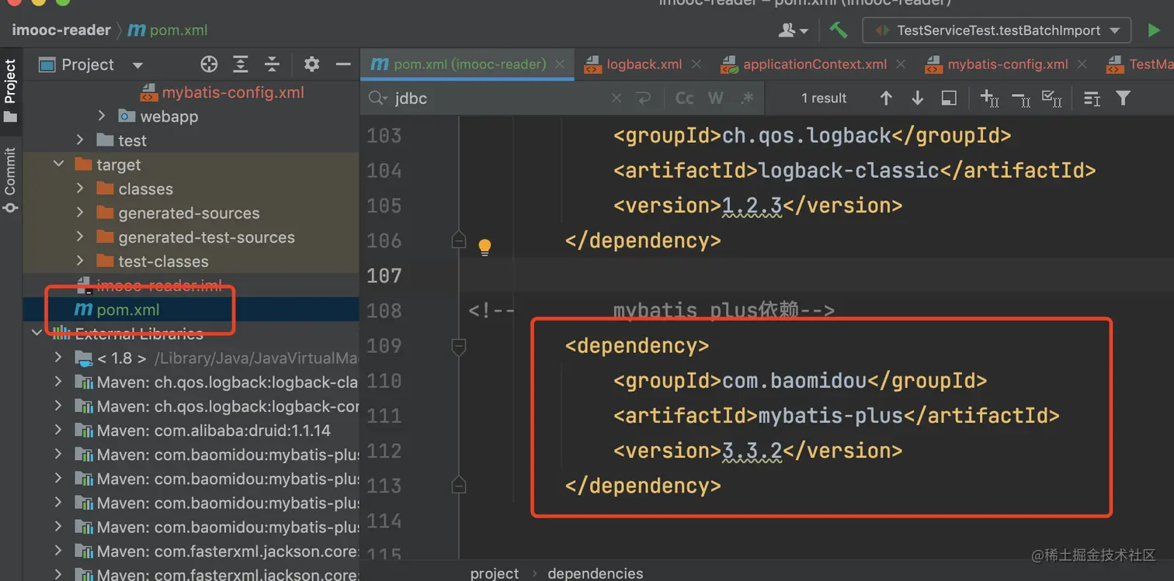The image size is (1174, 581).
Task: Select pom.xml in the Project tree
Action: [191, 310]
